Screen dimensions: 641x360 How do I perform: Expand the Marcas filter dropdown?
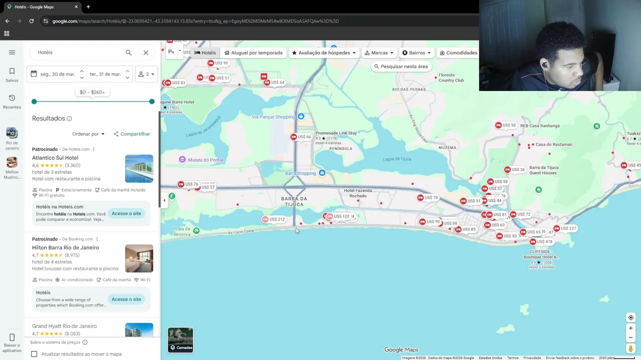pos(379,52)
